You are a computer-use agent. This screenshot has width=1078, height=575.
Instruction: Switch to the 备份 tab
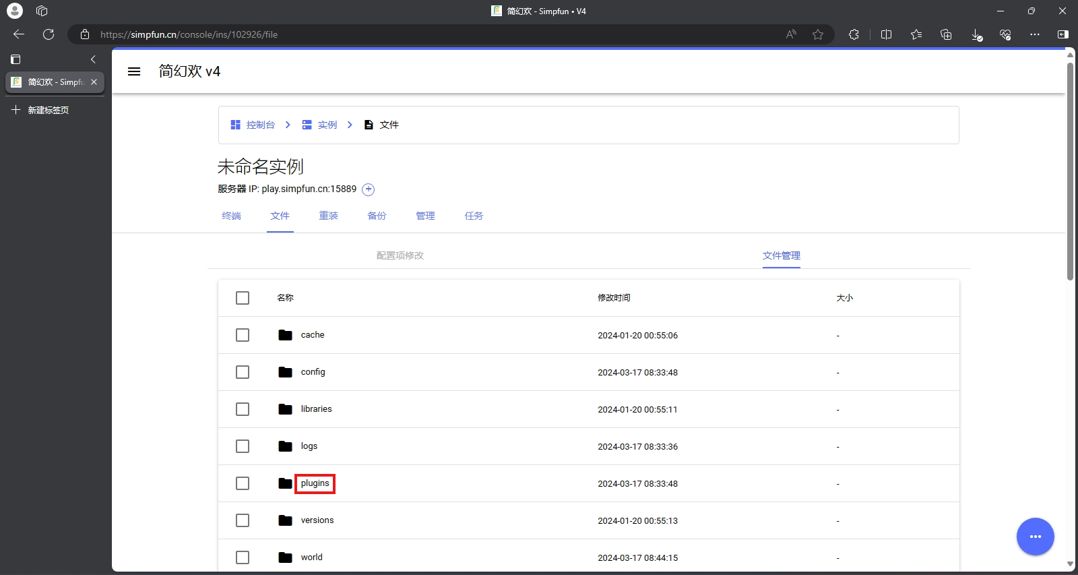pyautogui.click(x=377, y=216)
